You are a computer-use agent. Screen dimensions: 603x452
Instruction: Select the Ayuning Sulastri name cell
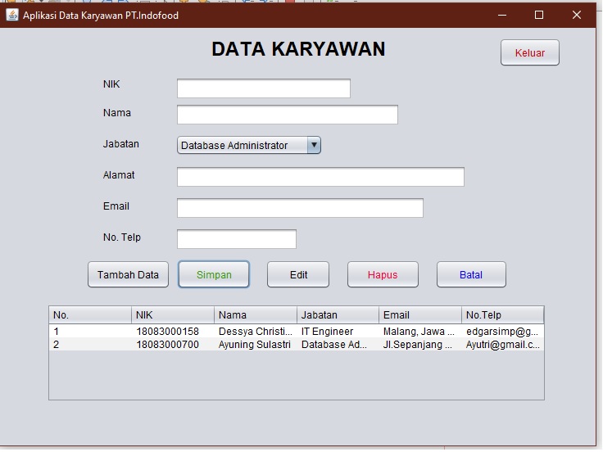(256, 345)
